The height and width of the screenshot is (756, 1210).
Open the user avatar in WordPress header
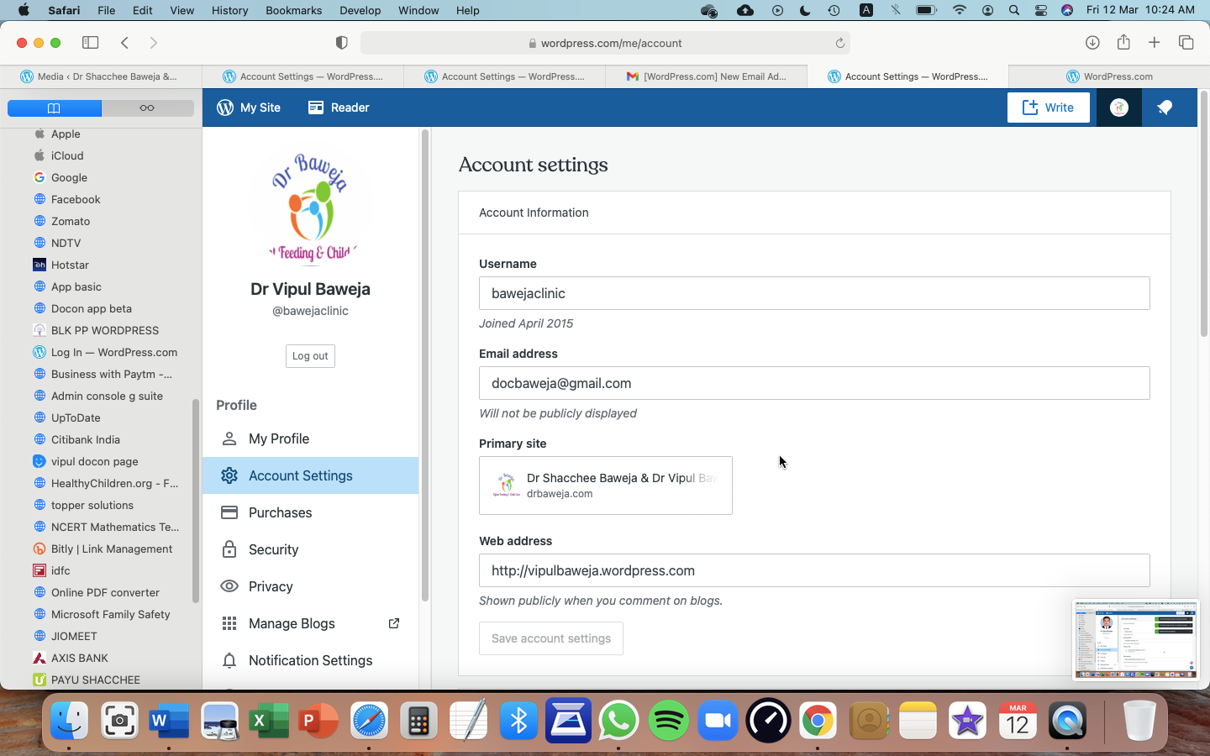point(1118,108)
